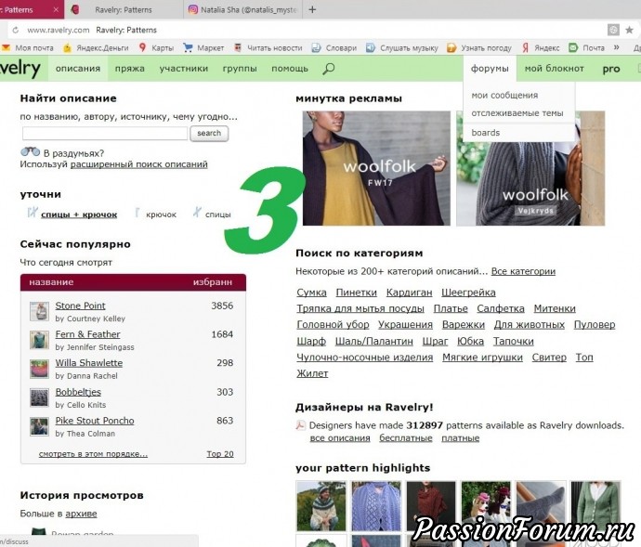Image resolution: width=641 pixels, height=547 pixels.
Task: Bookmark page with the star icon
Action: tap(630, 30)
